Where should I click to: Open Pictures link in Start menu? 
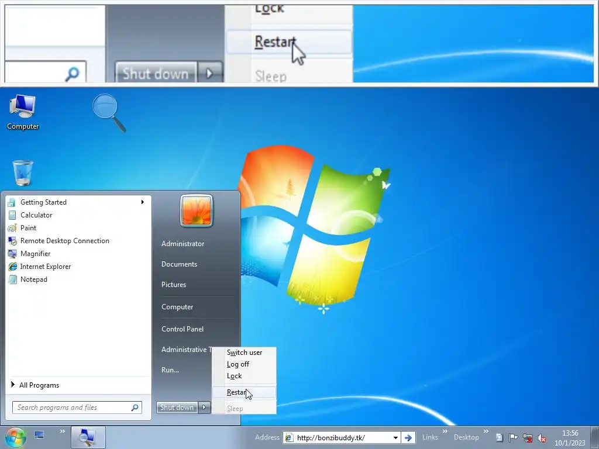(x=173, y=285)
